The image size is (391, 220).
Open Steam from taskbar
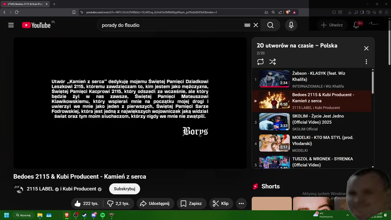coord(85,215)
